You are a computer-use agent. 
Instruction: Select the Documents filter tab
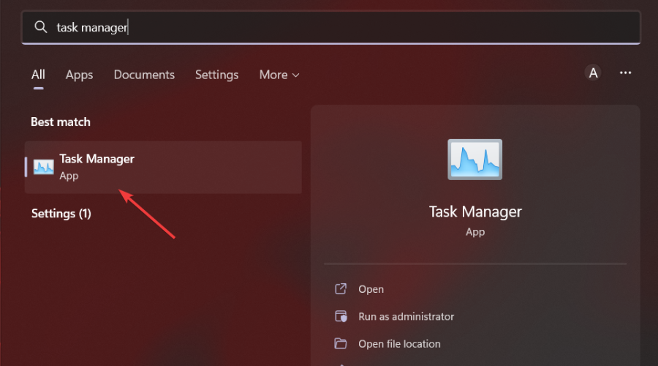[x=144, y=75]
